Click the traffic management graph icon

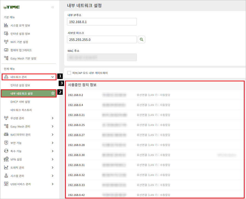click(6, 167)
